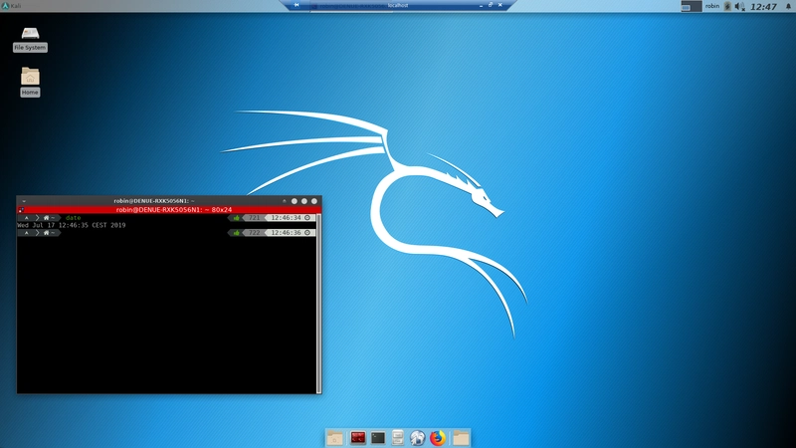796x448 pixels.
Task: Click the terminal window title text
Action: 154,201
